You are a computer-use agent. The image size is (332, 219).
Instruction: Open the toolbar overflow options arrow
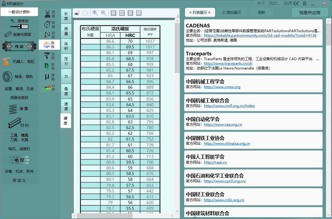click(x=178, y=16)
